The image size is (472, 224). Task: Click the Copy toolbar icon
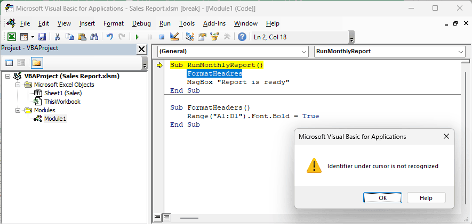(x=69, y=37)
